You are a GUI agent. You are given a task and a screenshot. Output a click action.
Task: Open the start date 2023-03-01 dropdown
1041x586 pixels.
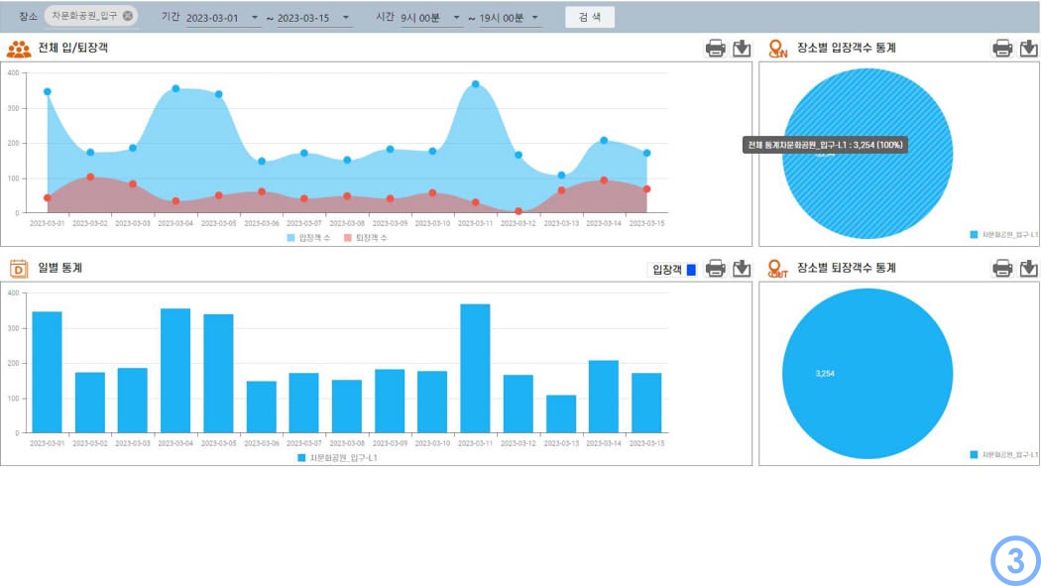point(255,18)
